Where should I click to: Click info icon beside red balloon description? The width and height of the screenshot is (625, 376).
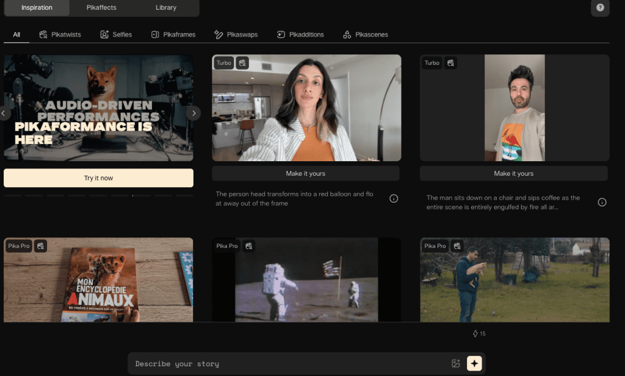pyautogui.click(x=394, y=198)
